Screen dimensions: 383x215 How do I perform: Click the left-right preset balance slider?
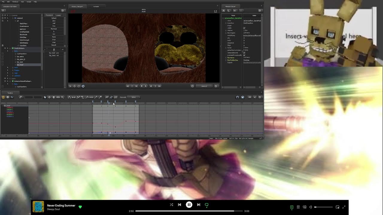54,49
